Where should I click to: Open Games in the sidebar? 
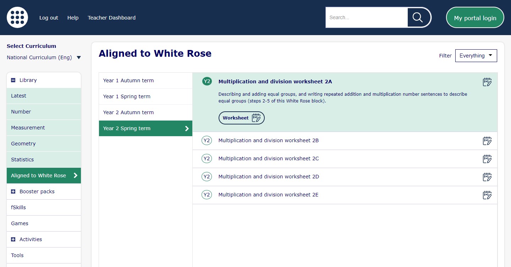click(x=44, y=223)
